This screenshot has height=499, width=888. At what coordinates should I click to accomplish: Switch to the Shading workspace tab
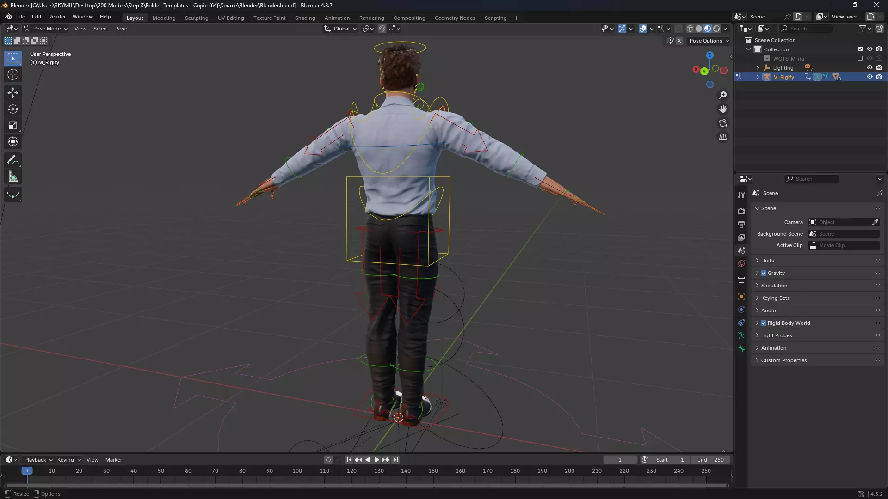click(x=305, y=18)
